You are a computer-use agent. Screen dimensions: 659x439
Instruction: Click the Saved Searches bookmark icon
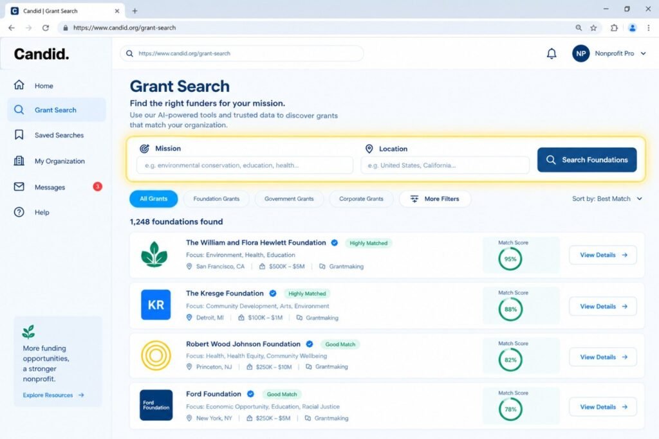[x=19, y=135]
